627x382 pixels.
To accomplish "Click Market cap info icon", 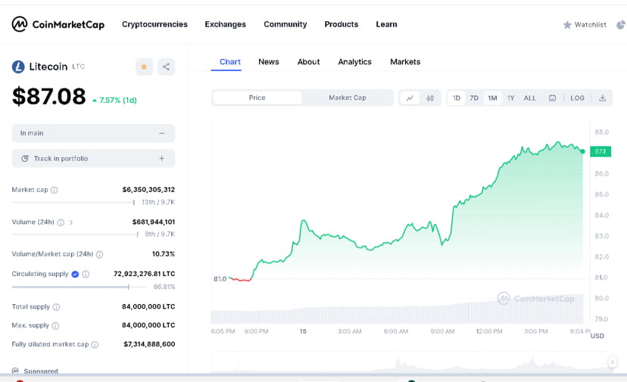I will click(55, 190).
